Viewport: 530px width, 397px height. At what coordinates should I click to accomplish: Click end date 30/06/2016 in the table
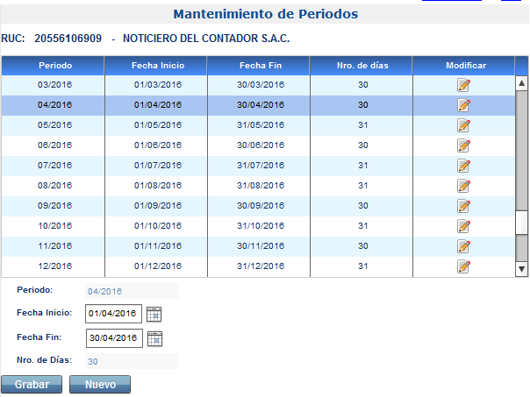[x=261, y=145]
